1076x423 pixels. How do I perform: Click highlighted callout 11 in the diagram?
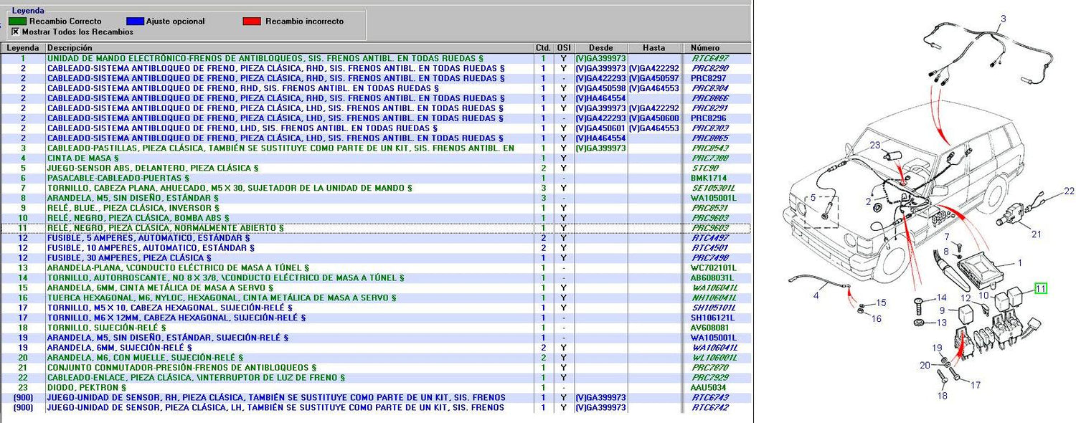click(x=1041, y=289)
